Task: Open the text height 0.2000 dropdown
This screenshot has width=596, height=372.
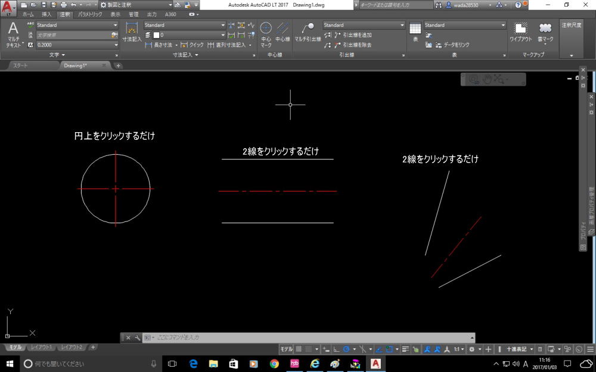Action: pos(77,45)
